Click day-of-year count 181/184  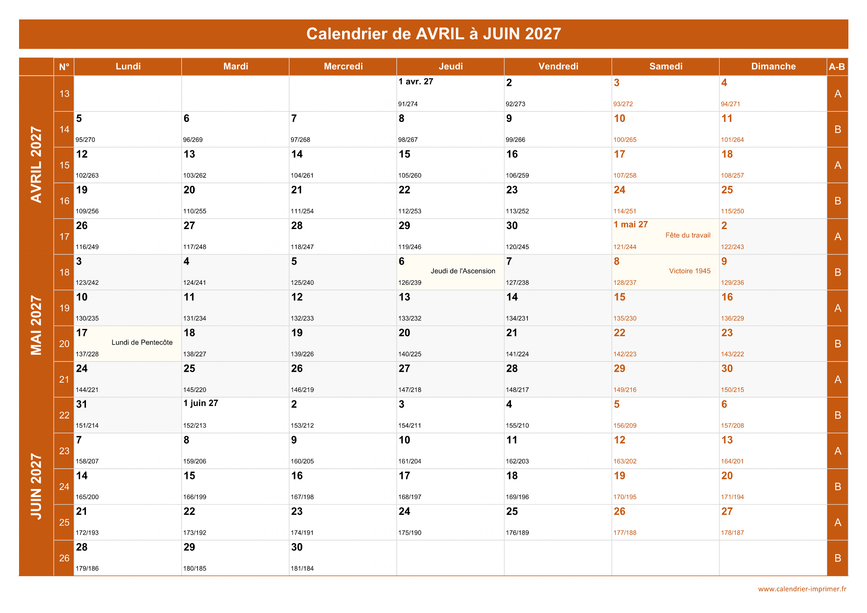pos(302,569)
